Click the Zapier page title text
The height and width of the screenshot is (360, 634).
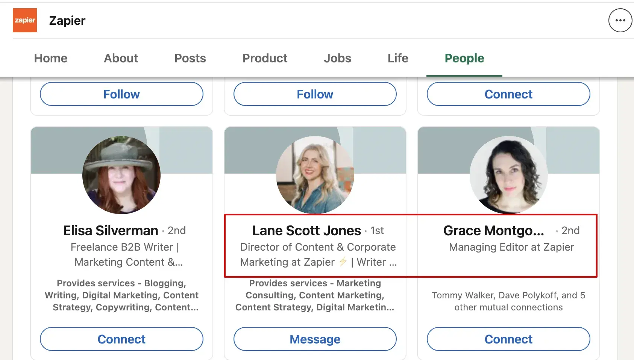pyautogui.click(x=67, y=20)
